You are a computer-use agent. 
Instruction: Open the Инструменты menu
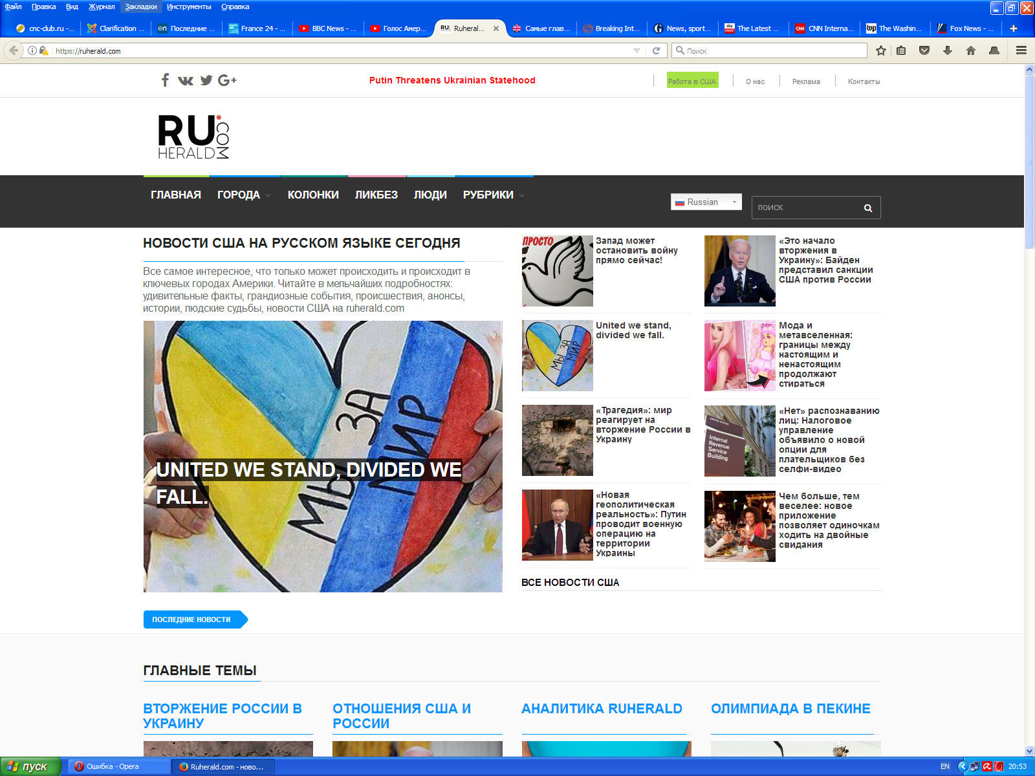coord(189,6)
